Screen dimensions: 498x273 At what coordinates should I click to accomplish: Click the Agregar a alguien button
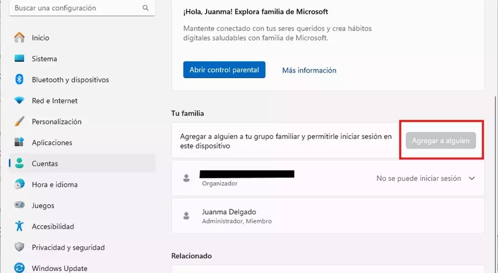click(x=441, y=141)
